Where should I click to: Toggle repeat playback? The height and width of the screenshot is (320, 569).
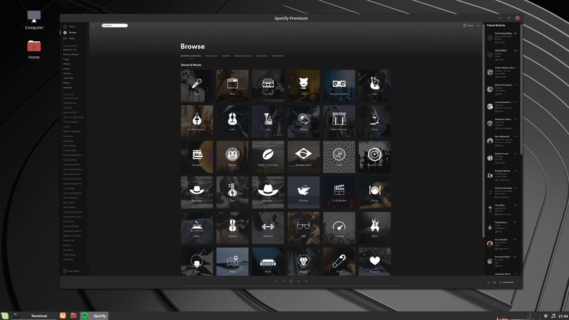click(x=306, y=281)
